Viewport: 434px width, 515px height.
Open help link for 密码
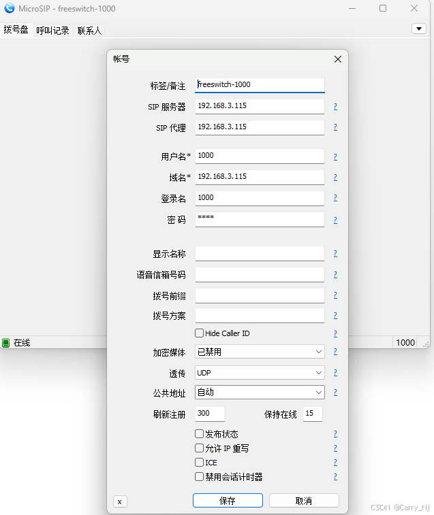point(335,220)
